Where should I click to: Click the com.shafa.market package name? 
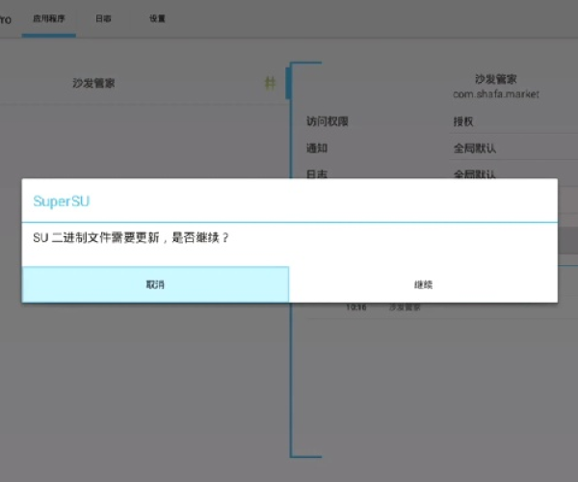coord(496,94)
